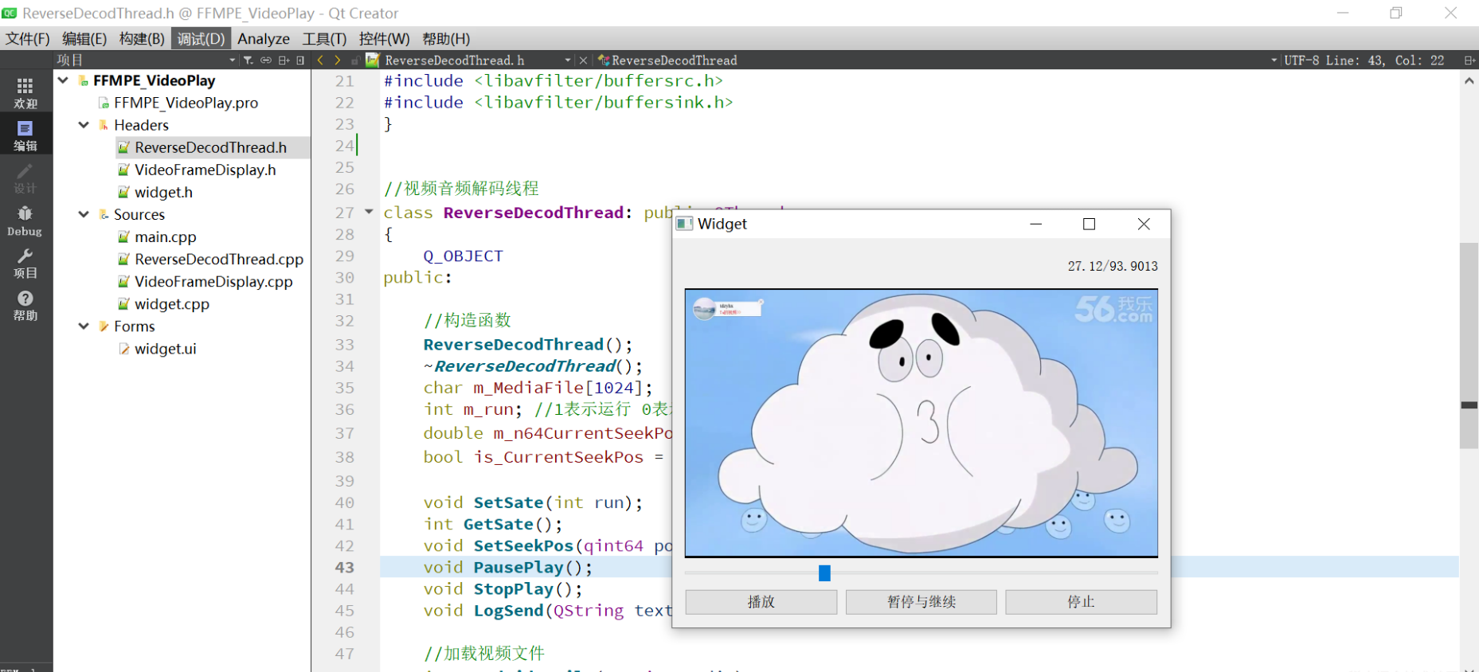
Task: Fold the class at line 27
Action: [x=369, y=212]
